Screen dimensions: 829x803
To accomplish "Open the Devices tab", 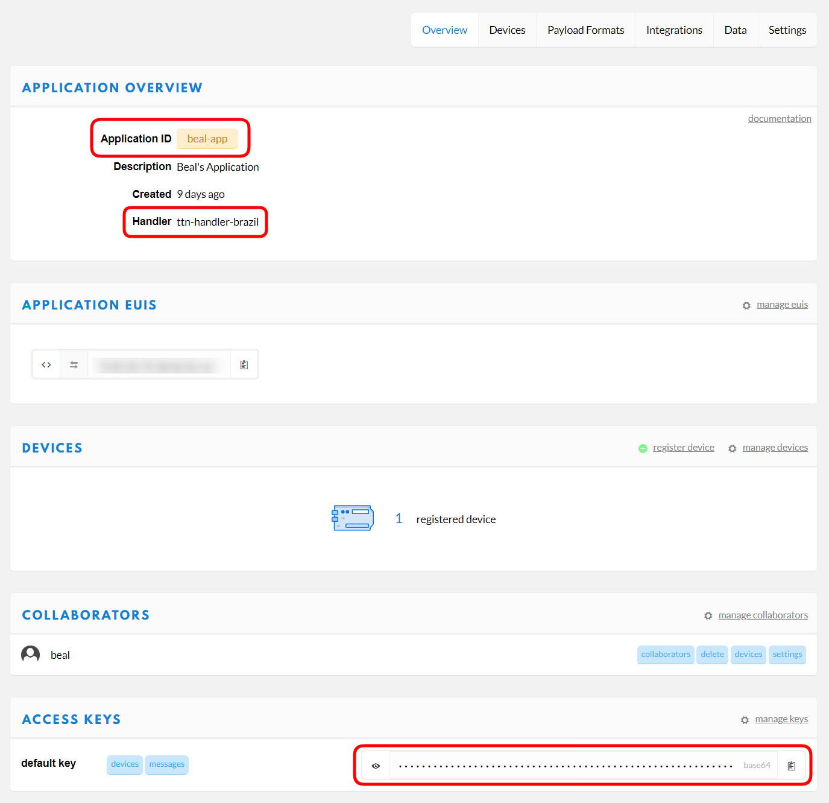I will tap(507, 30).
